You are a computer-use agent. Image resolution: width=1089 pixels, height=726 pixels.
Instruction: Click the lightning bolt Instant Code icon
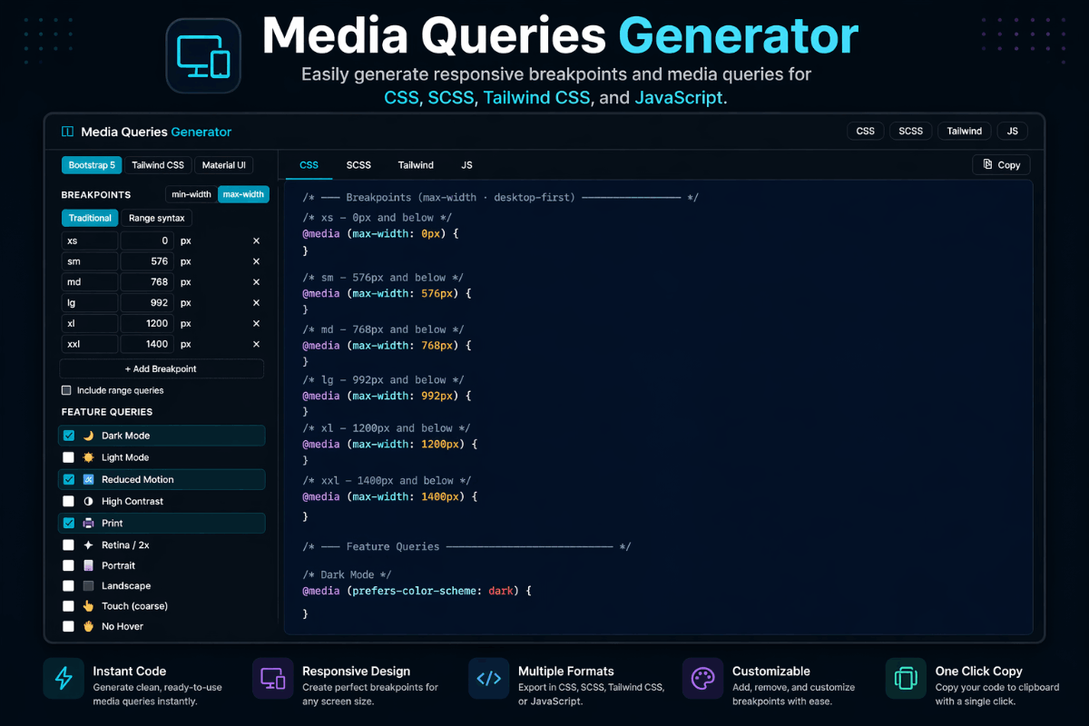pyautogui.click(x=64, y=679)
